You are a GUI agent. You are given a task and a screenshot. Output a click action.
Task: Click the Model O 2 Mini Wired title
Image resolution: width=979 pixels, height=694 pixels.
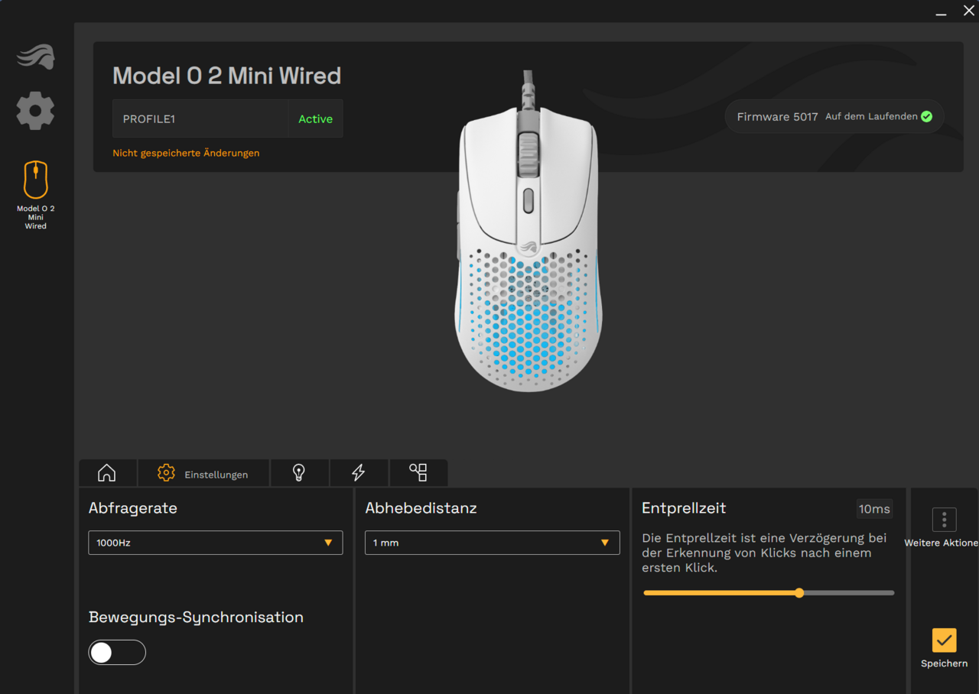[x=227, y=76]
